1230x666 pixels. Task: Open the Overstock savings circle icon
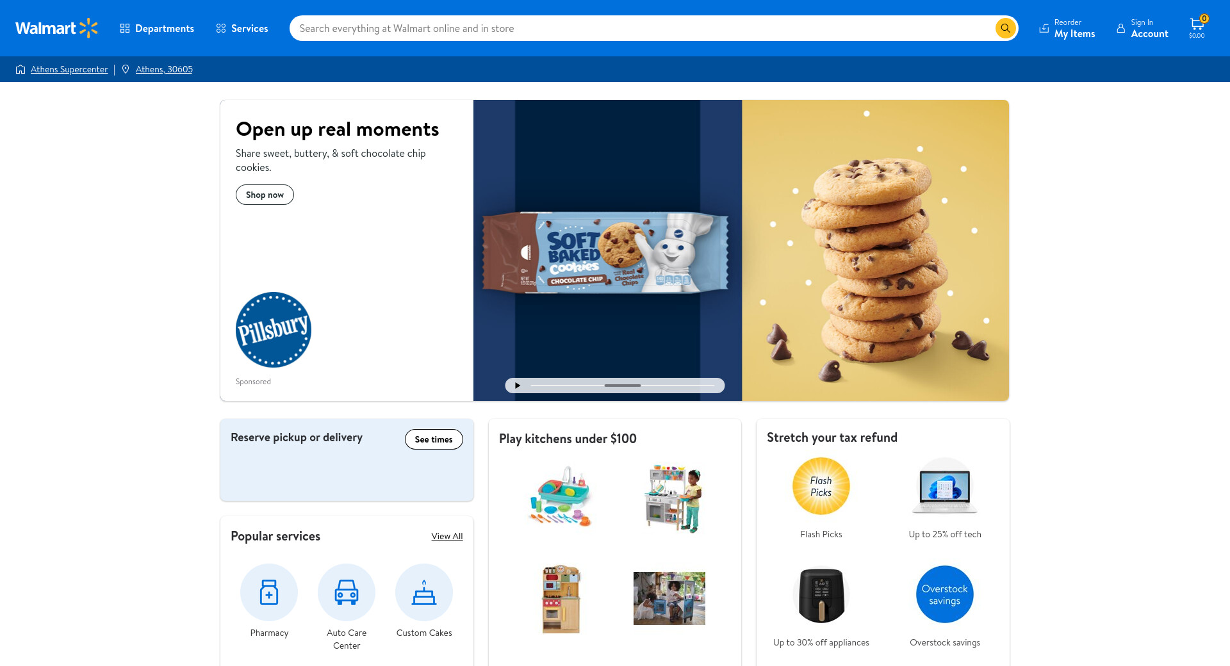(945, 594)
